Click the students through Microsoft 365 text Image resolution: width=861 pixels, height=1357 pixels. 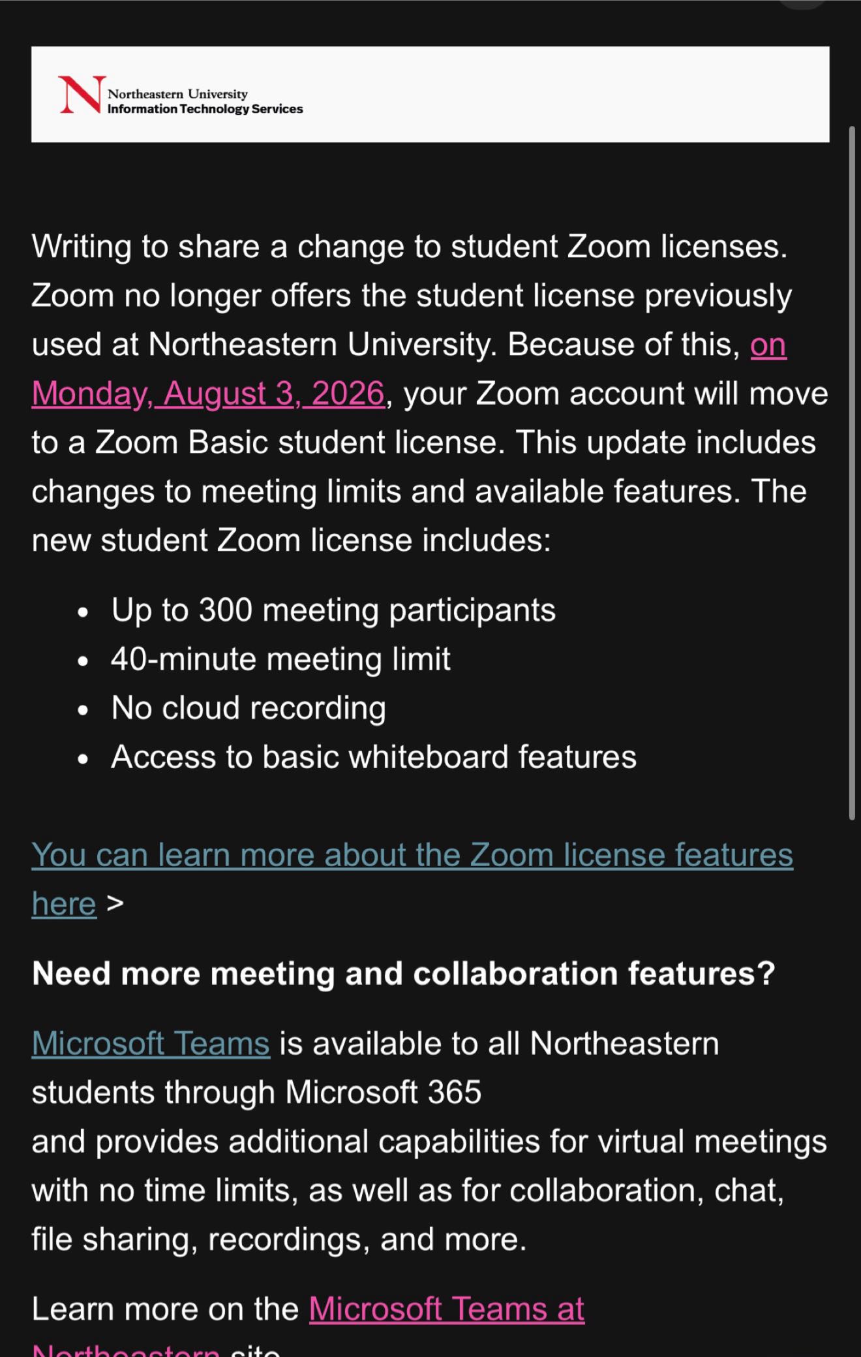pos(256,1092)
